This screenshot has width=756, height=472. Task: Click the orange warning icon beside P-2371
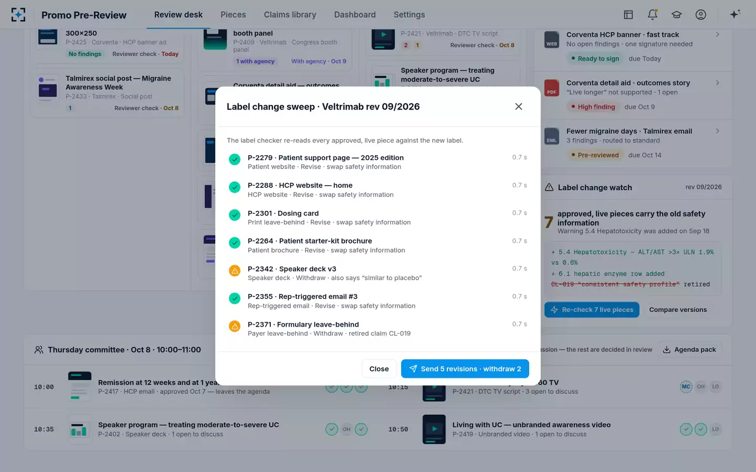(x=235, y=326)
